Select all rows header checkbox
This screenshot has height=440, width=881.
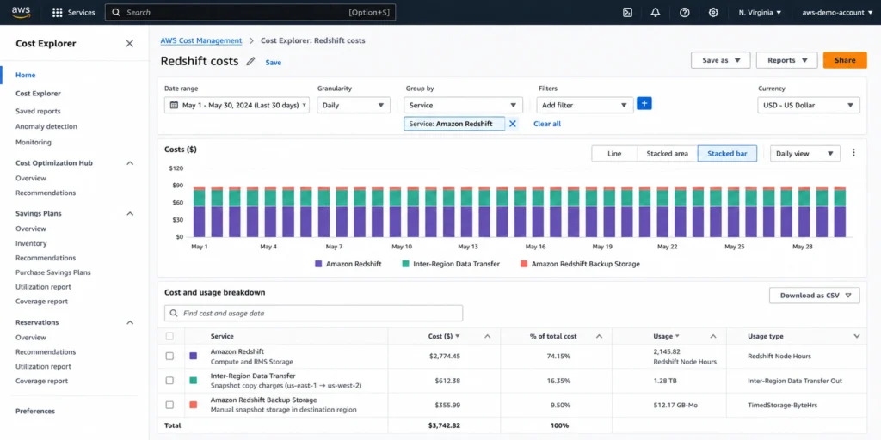pyautogui.click(x=169, y=336)
